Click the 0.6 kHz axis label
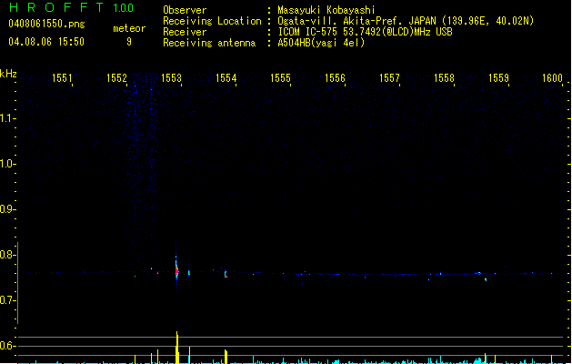Viewport: 572px width, 364px height. click(7, 346)
